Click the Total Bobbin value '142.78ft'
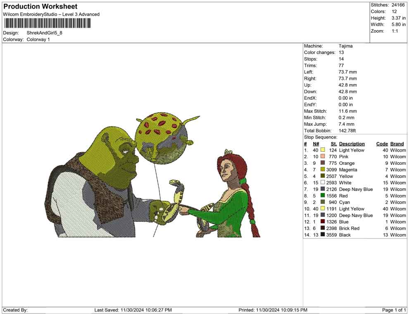The image size is (409, 314). coord(347,131)
